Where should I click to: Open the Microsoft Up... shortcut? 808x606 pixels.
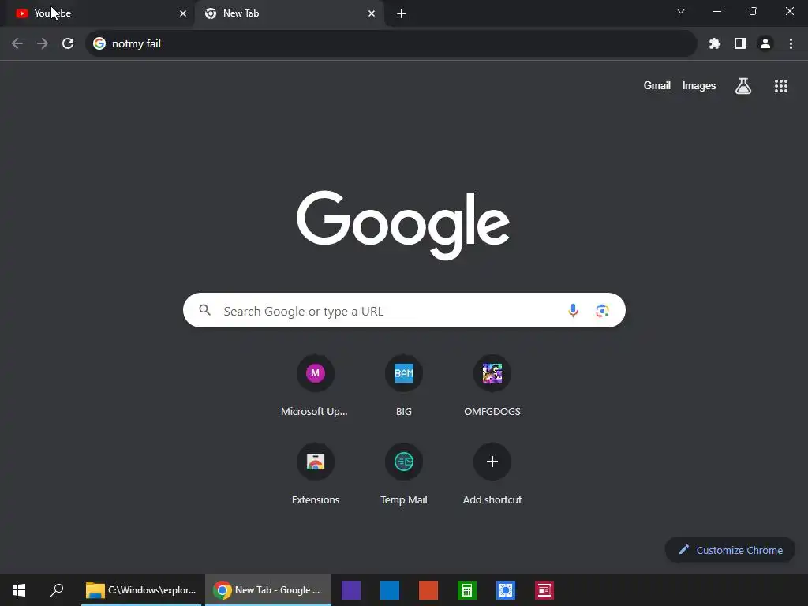click(315, 387)
